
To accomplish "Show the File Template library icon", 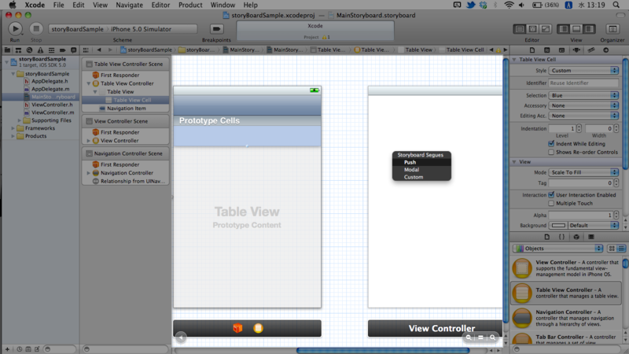I will 546,237.
